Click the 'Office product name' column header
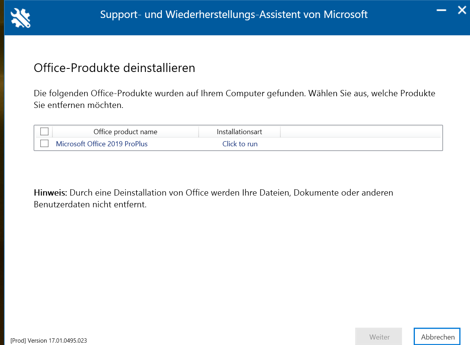Screen dimensions: 470x345 point(126,132)
